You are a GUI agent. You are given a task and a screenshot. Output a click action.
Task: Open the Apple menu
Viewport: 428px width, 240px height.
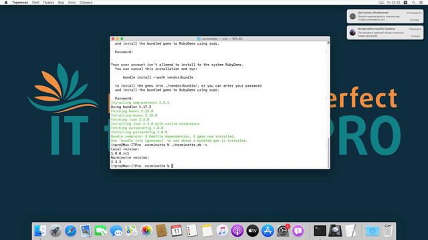6,3
